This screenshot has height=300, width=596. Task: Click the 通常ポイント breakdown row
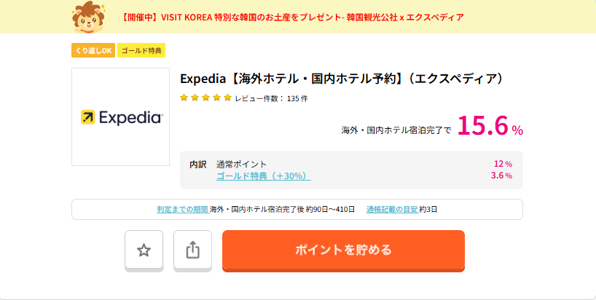click(x=241, y=164)
